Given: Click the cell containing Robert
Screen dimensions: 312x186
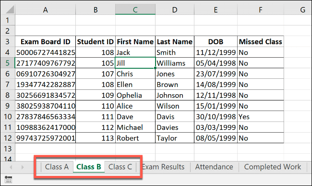Looking at the screenshot, I should click(135, 138).
